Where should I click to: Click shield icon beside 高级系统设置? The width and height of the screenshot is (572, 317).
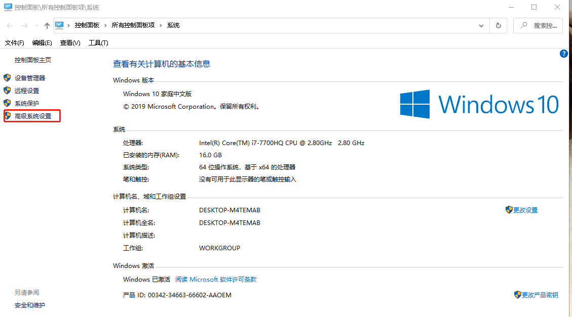pyautogui.click(x=7, y=116)
